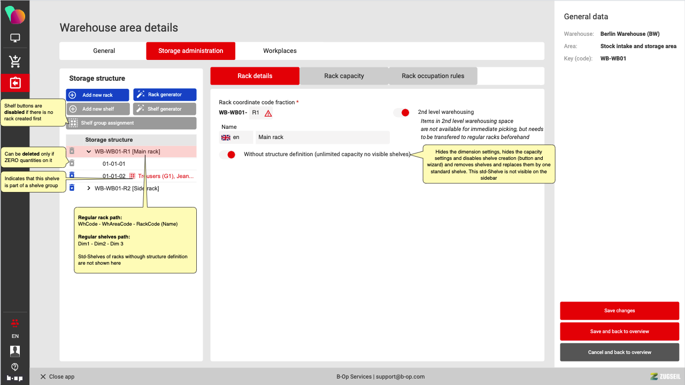
Task: Click Save and back to overview
Action: [619, 332]
